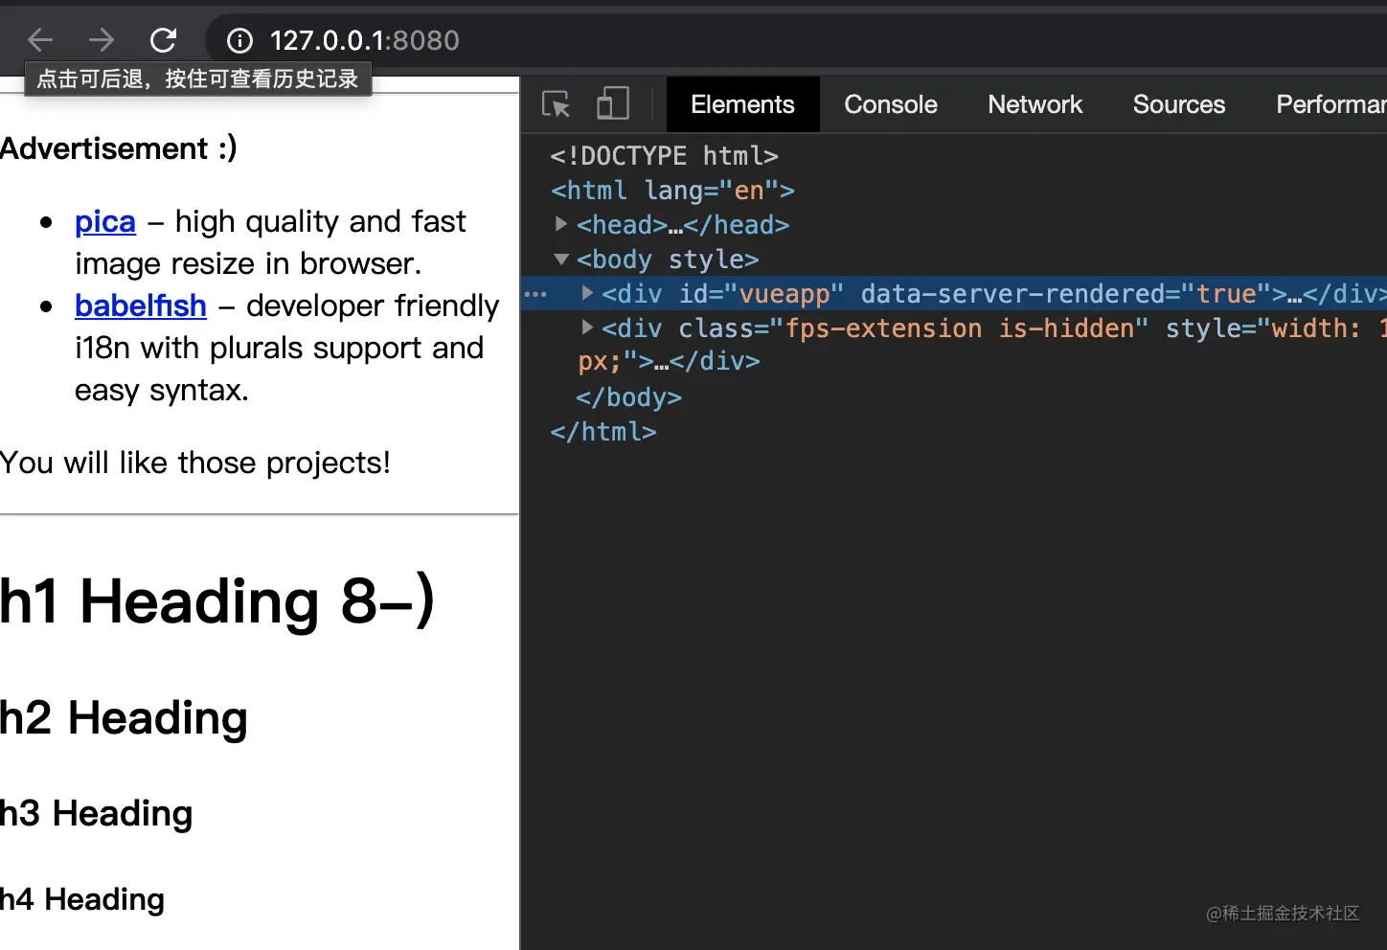This screenshot has width=1387, height=950.
Task: Click the address bar URL 127.0.0.1:8080
Action: tap(364, 40)
